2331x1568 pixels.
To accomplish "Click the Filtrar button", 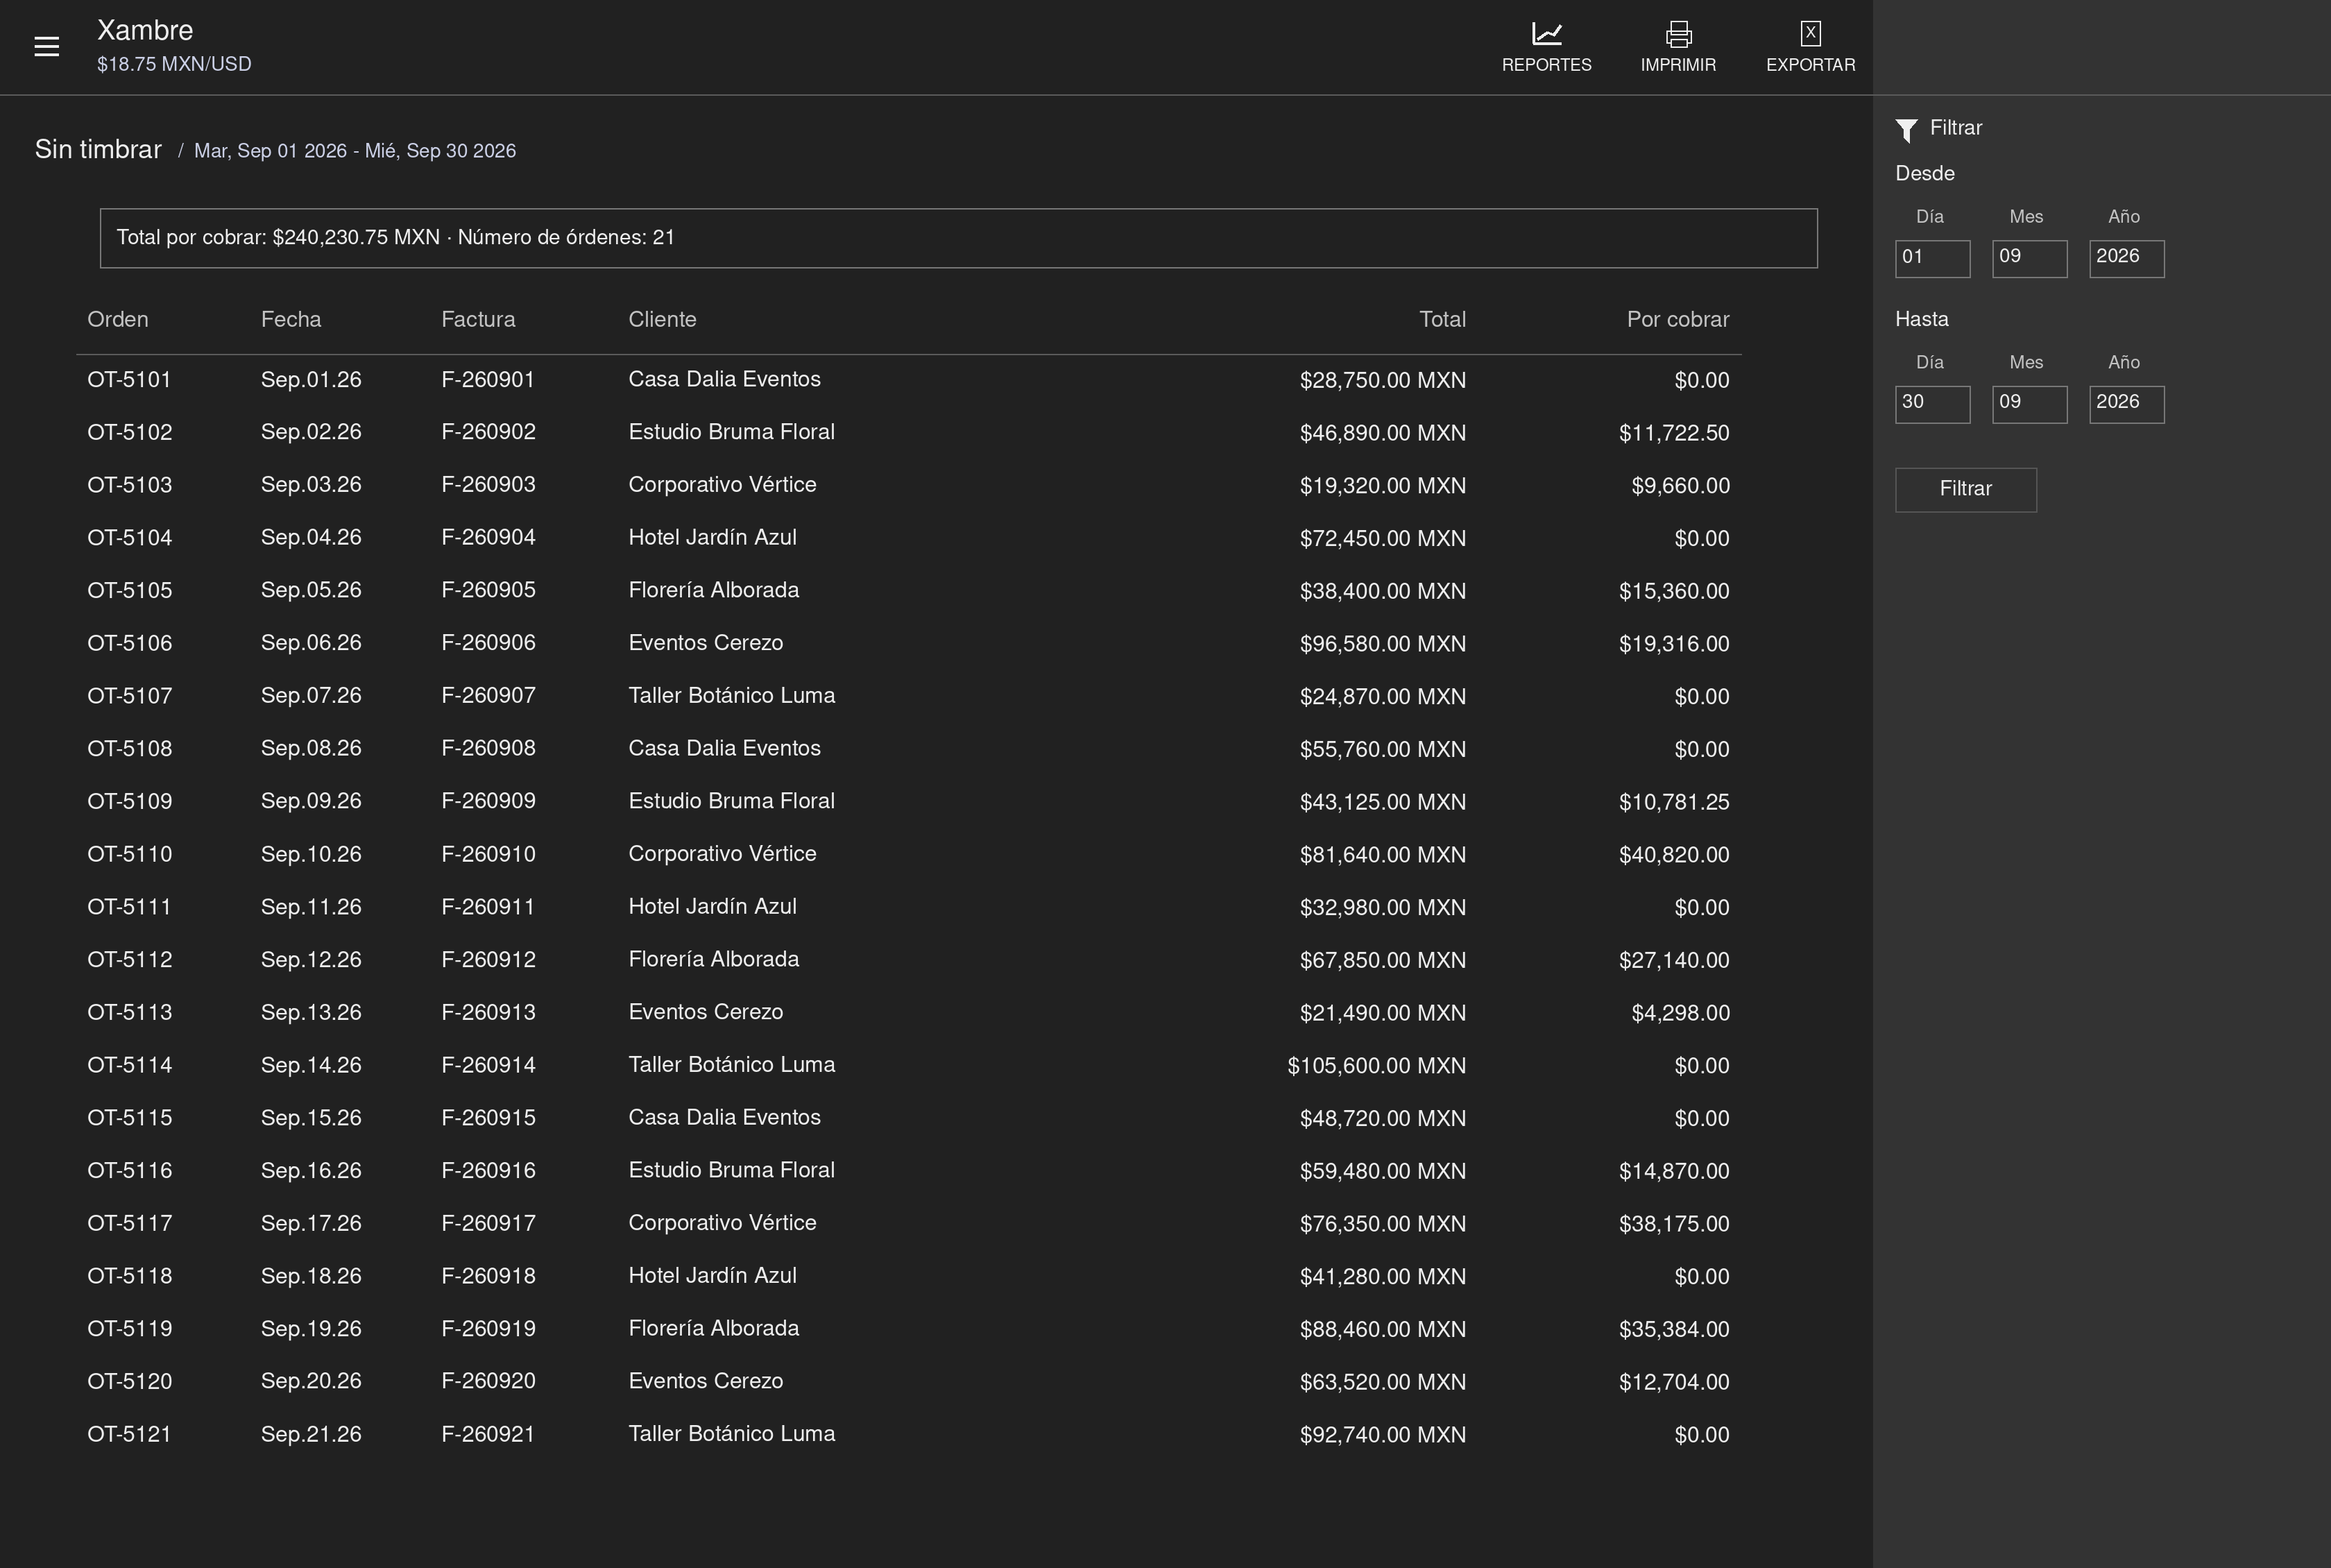I will 1965,490.
